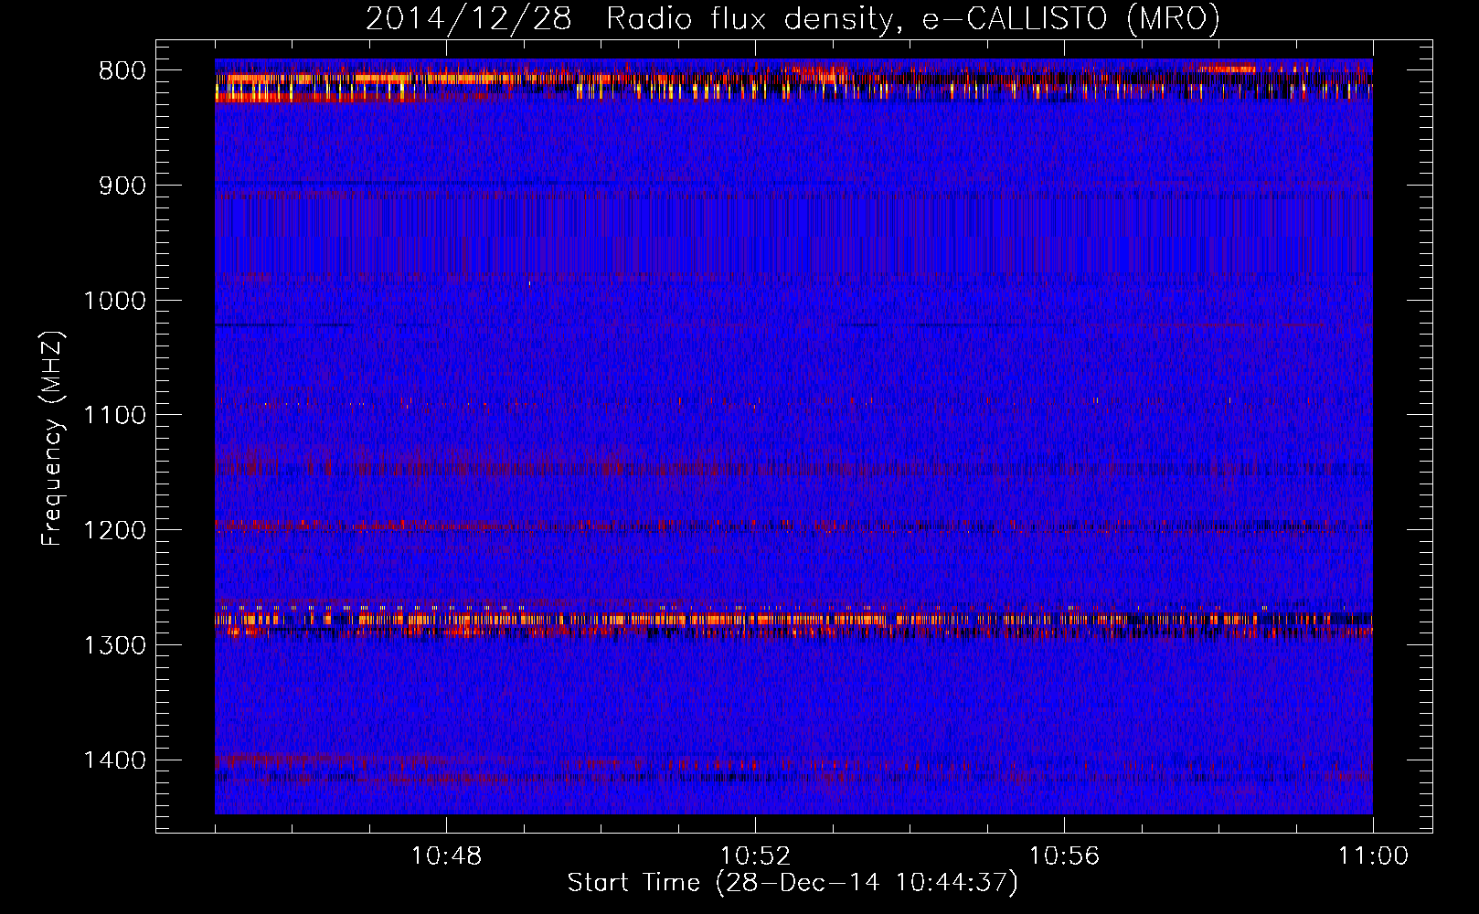The image size is (1479, 914).
Task: Select the 1200 frequency tick label
Action: 114,530
